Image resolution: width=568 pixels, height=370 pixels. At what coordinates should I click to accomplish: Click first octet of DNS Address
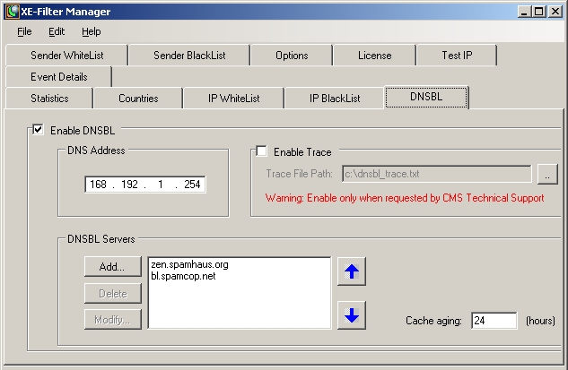click(98, 185)
